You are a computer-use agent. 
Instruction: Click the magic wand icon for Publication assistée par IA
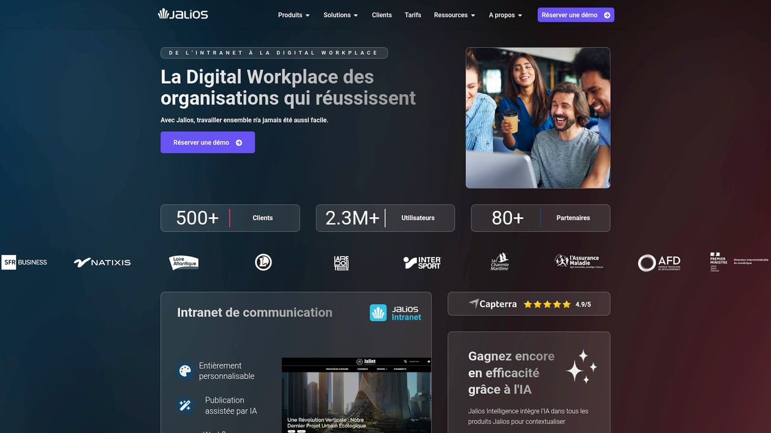(184, 405)
